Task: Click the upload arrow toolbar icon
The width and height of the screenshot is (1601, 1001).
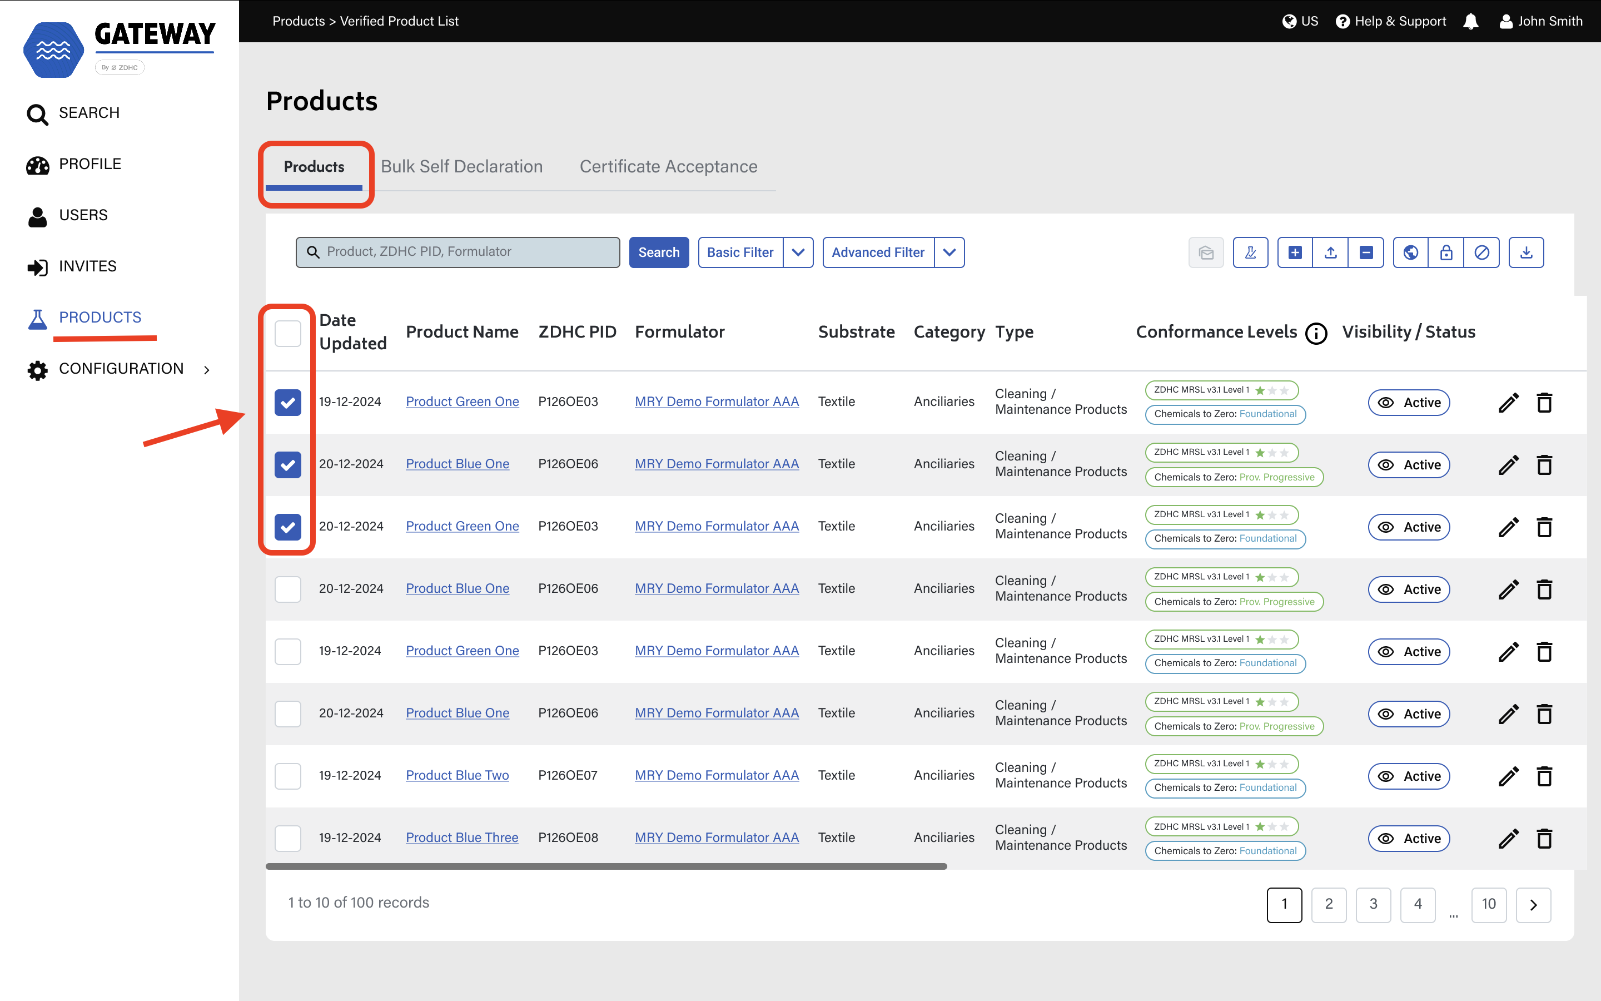Action: [1330, 252]
